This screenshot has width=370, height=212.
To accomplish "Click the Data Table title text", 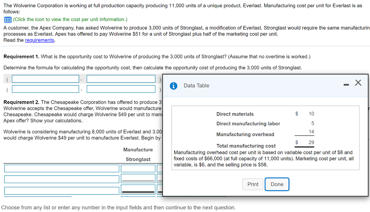I will coord(196,86).
